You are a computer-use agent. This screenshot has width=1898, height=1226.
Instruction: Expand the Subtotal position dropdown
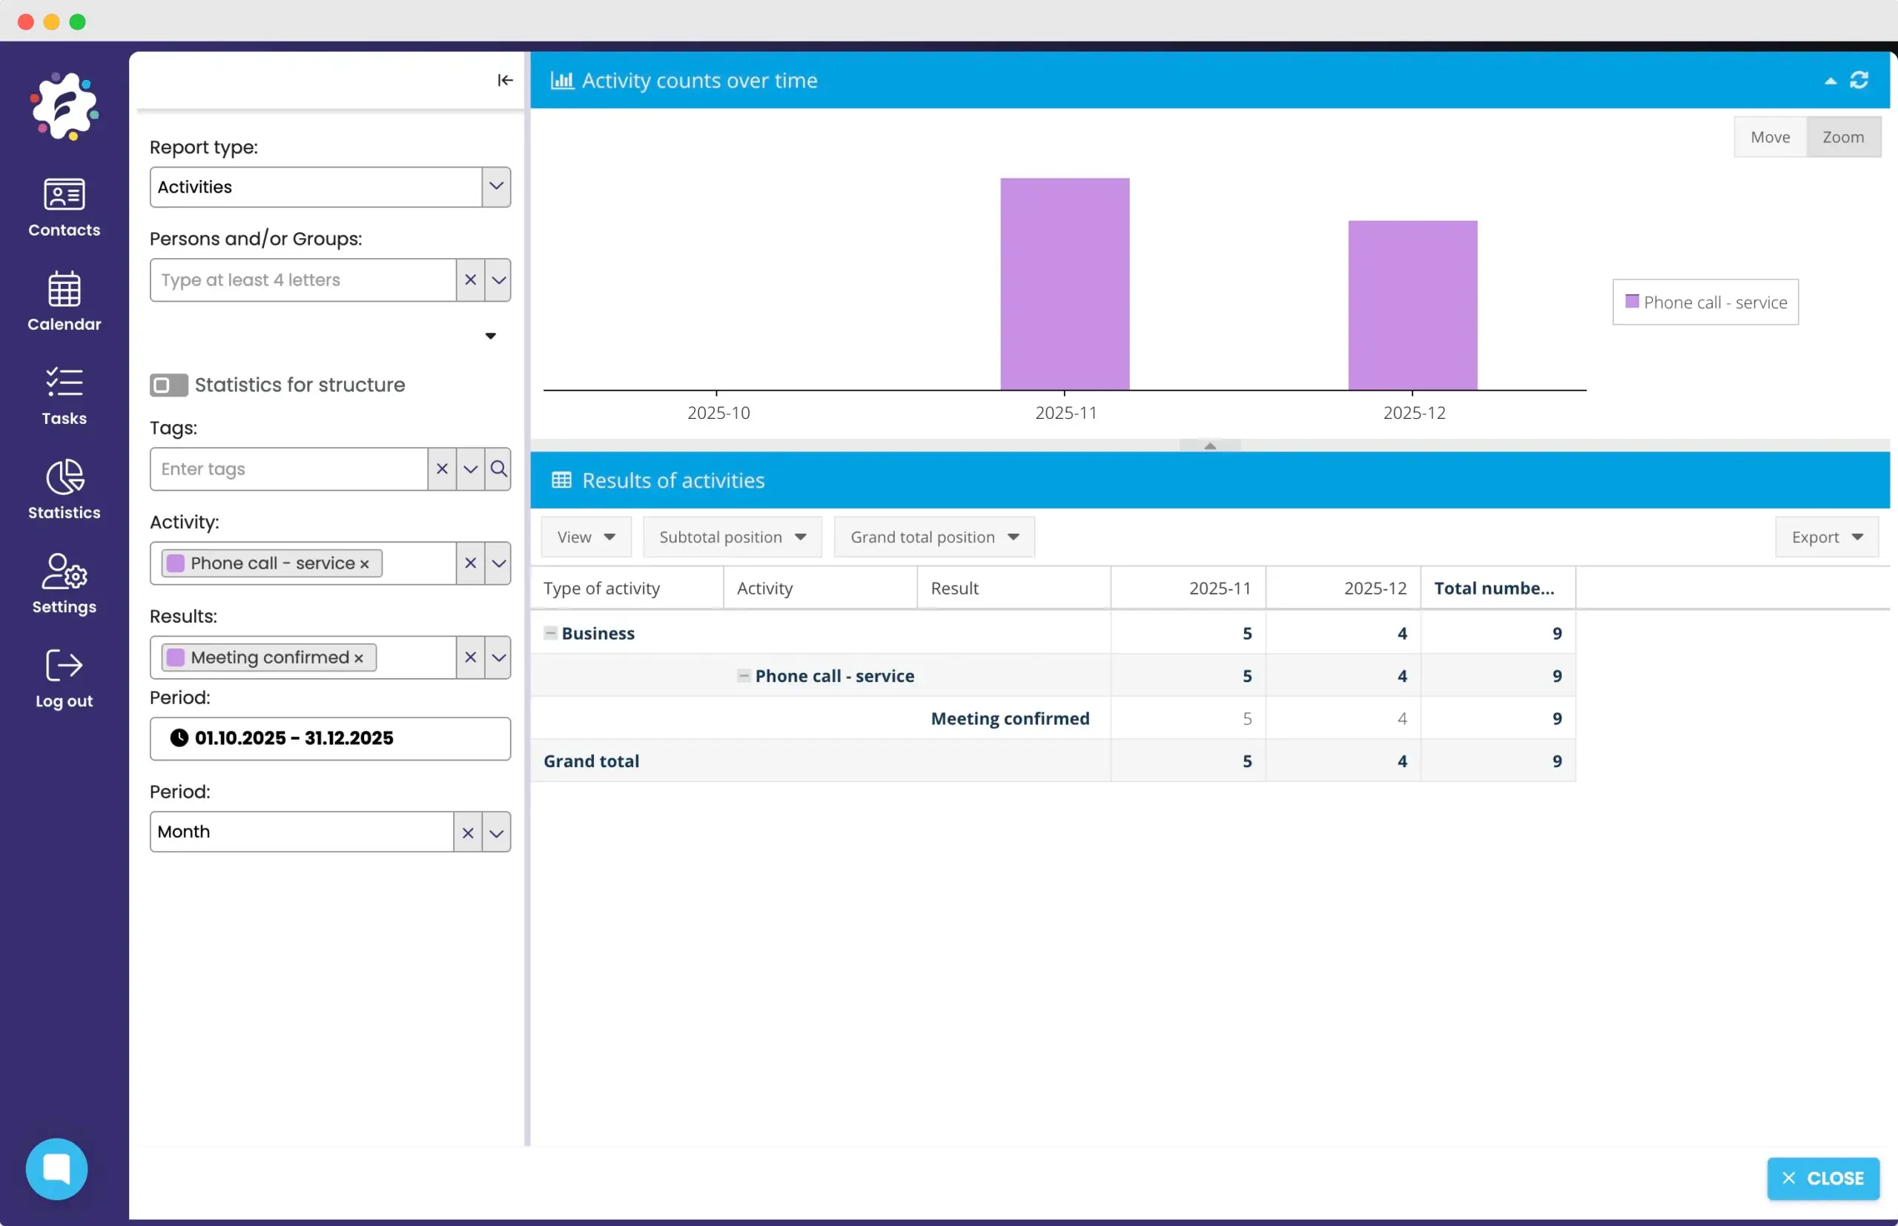(732, 537)
